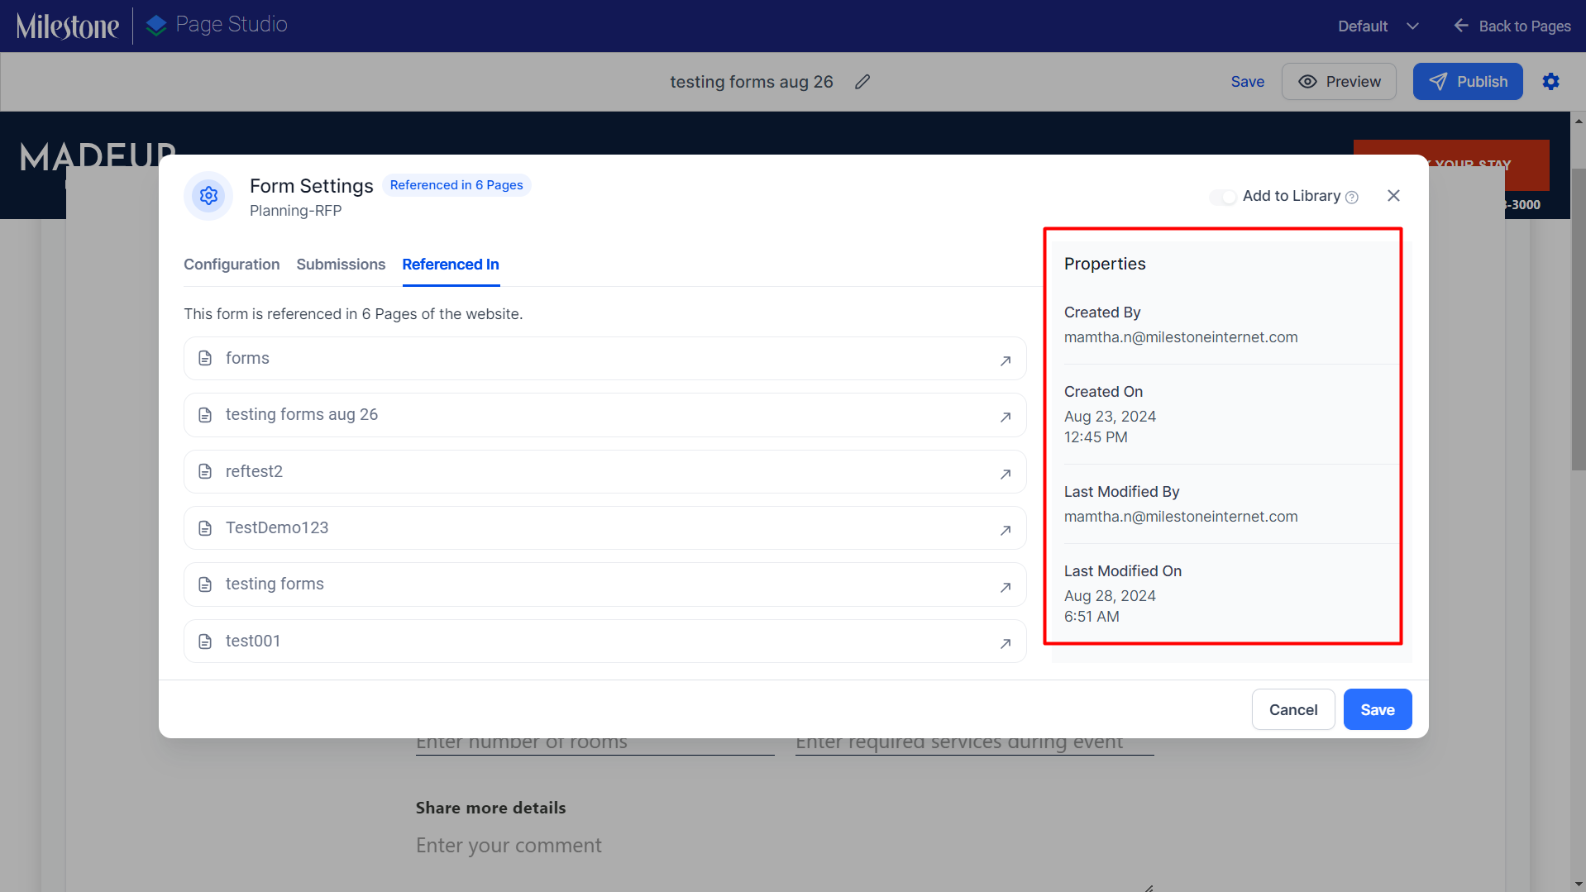Click the 'Aug 28, 2024' modified date

(1110, 596)
